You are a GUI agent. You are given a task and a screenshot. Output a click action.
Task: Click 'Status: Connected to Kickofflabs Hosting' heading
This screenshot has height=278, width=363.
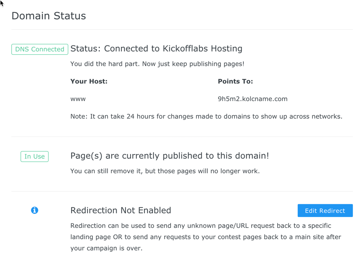tap(156, 48)
